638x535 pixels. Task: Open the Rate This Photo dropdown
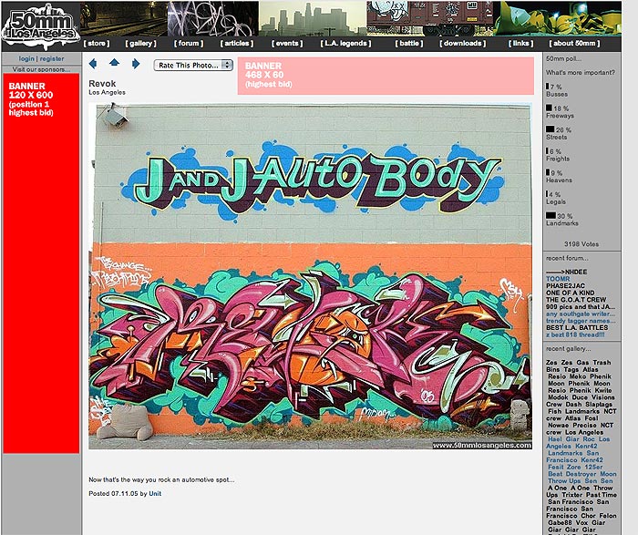pos(193,65)
